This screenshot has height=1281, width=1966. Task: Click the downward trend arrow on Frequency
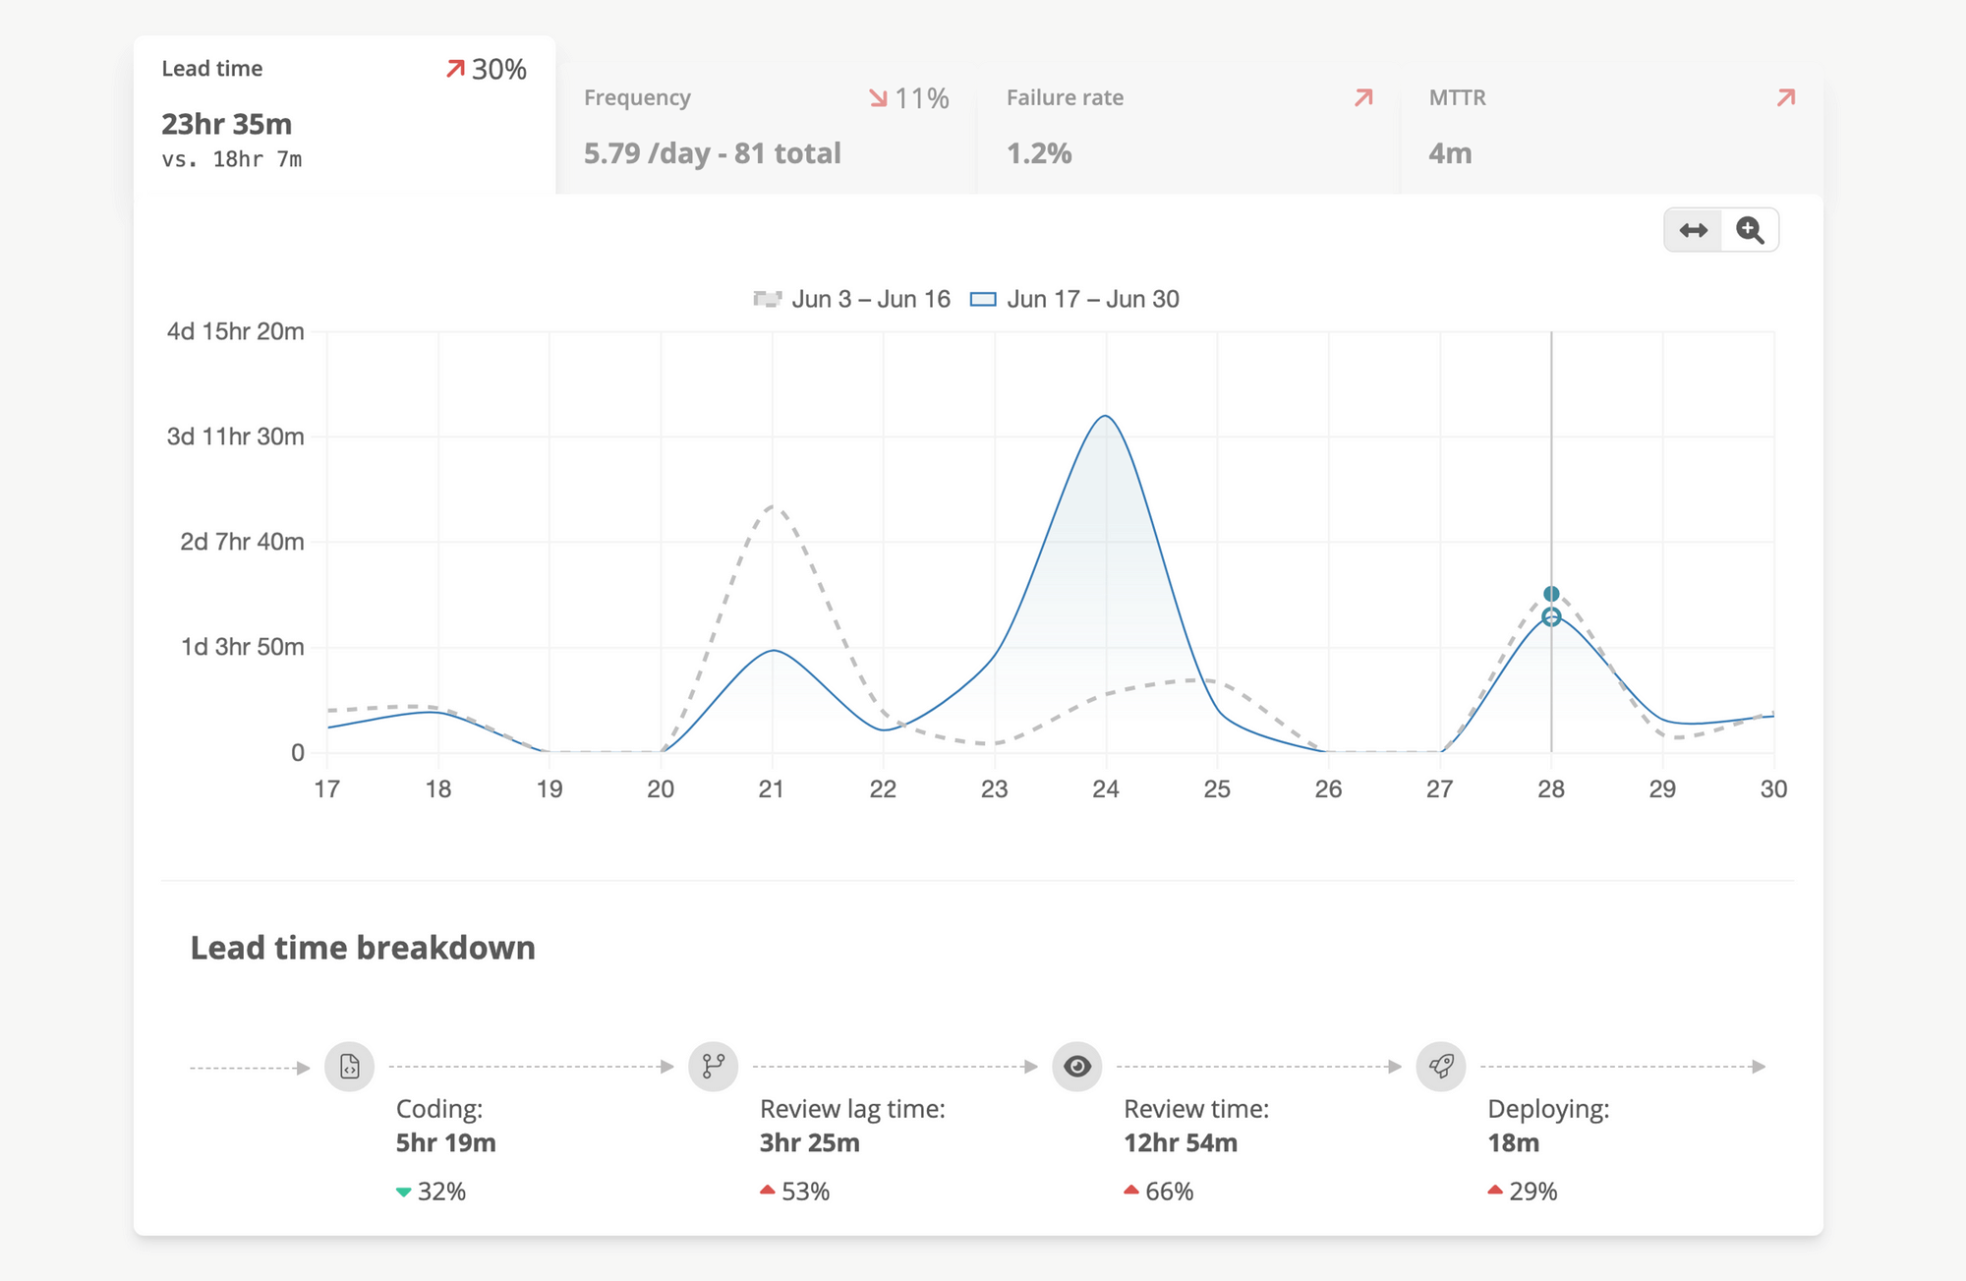tap(880, 98)
